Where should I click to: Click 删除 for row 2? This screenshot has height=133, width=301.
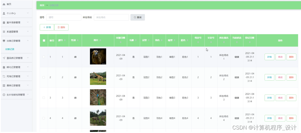(x=291, y=77)
